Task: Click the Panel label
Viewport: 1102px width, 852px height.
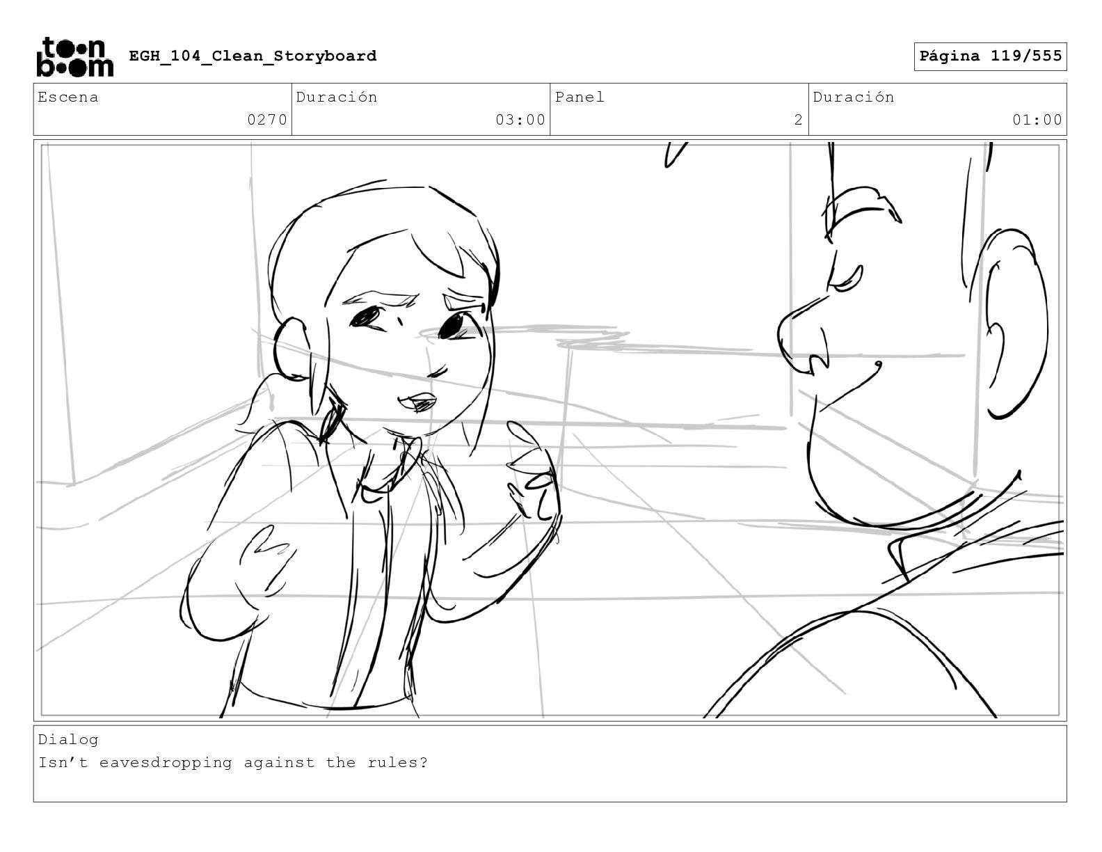Action: pos(580,97)
